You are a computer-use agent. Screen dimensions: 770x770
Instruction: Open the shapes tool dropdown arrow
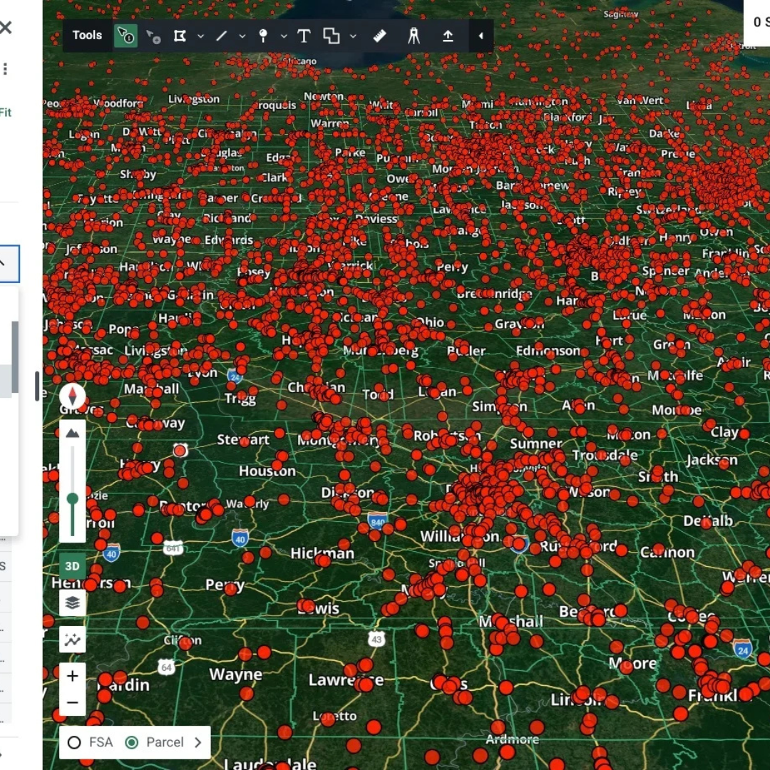click(x=353, y=36)
